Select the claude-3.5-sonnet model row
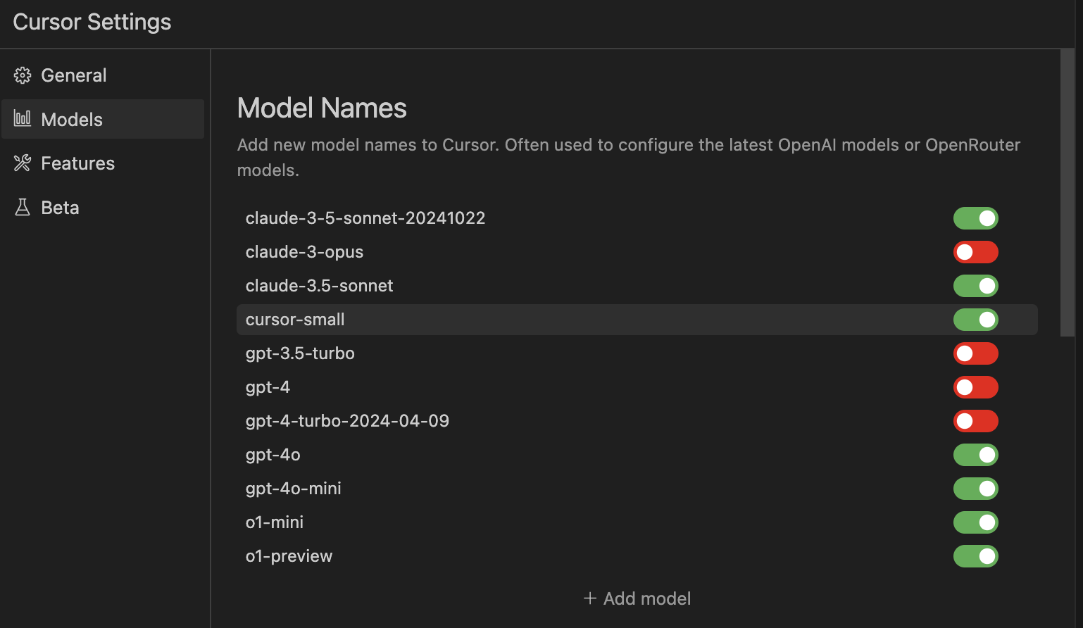 pos(637,286)
